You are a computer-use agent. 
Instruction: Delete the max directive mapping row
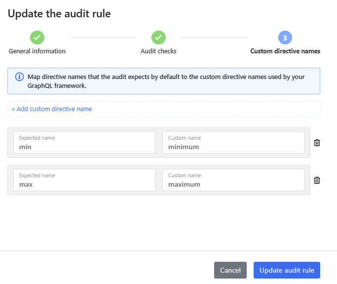pyautogui.click(x=317, y=180)
